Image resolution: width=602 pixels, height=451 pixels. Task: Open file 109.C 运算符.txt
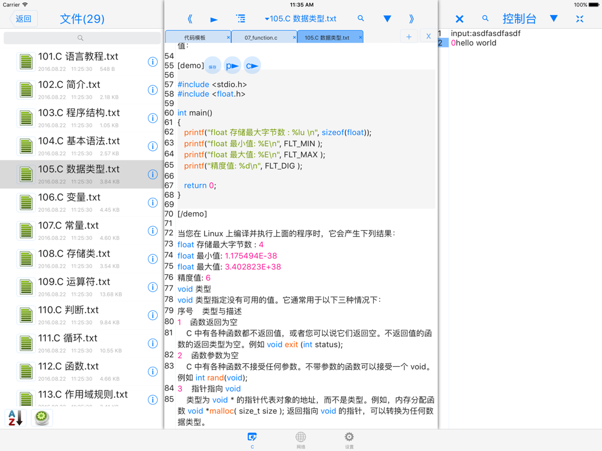coord(81,287)
